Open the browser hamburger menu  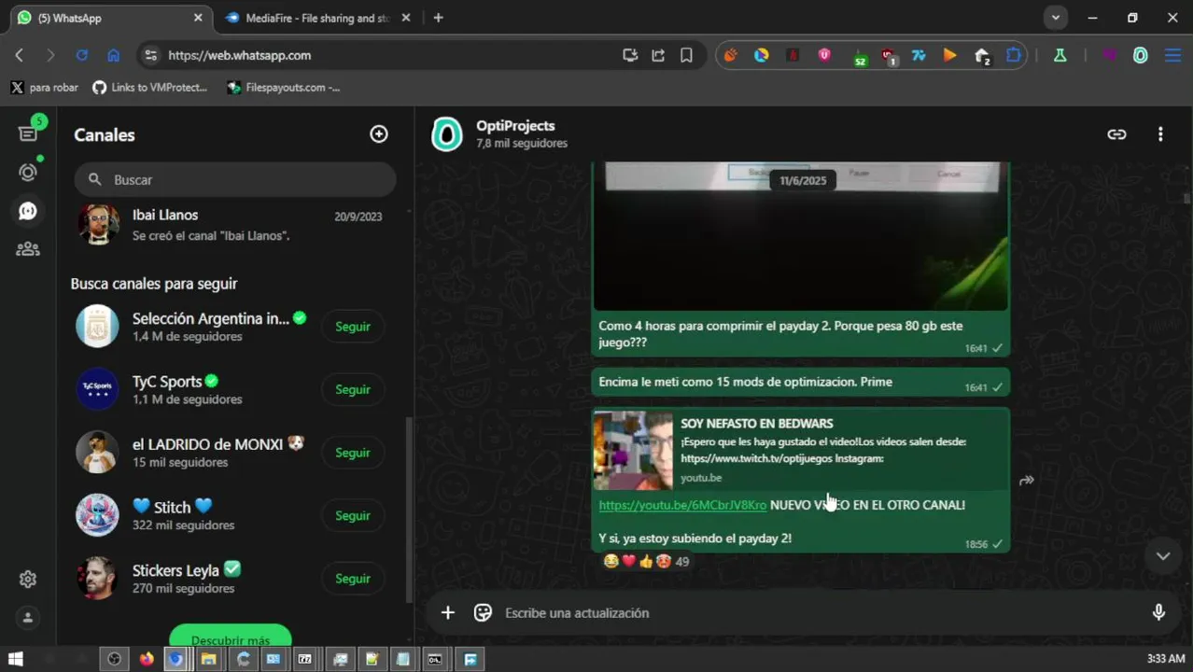1172,55
